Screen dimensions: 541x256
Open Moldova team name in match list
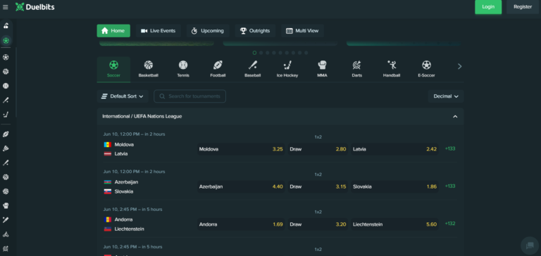124,145
